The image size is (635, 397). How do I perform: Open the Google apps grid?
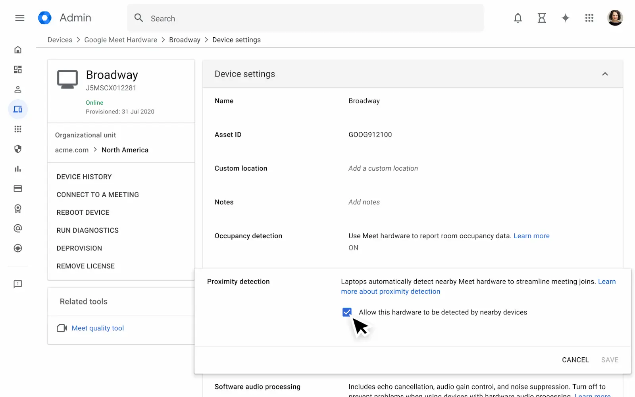point(589,18)
